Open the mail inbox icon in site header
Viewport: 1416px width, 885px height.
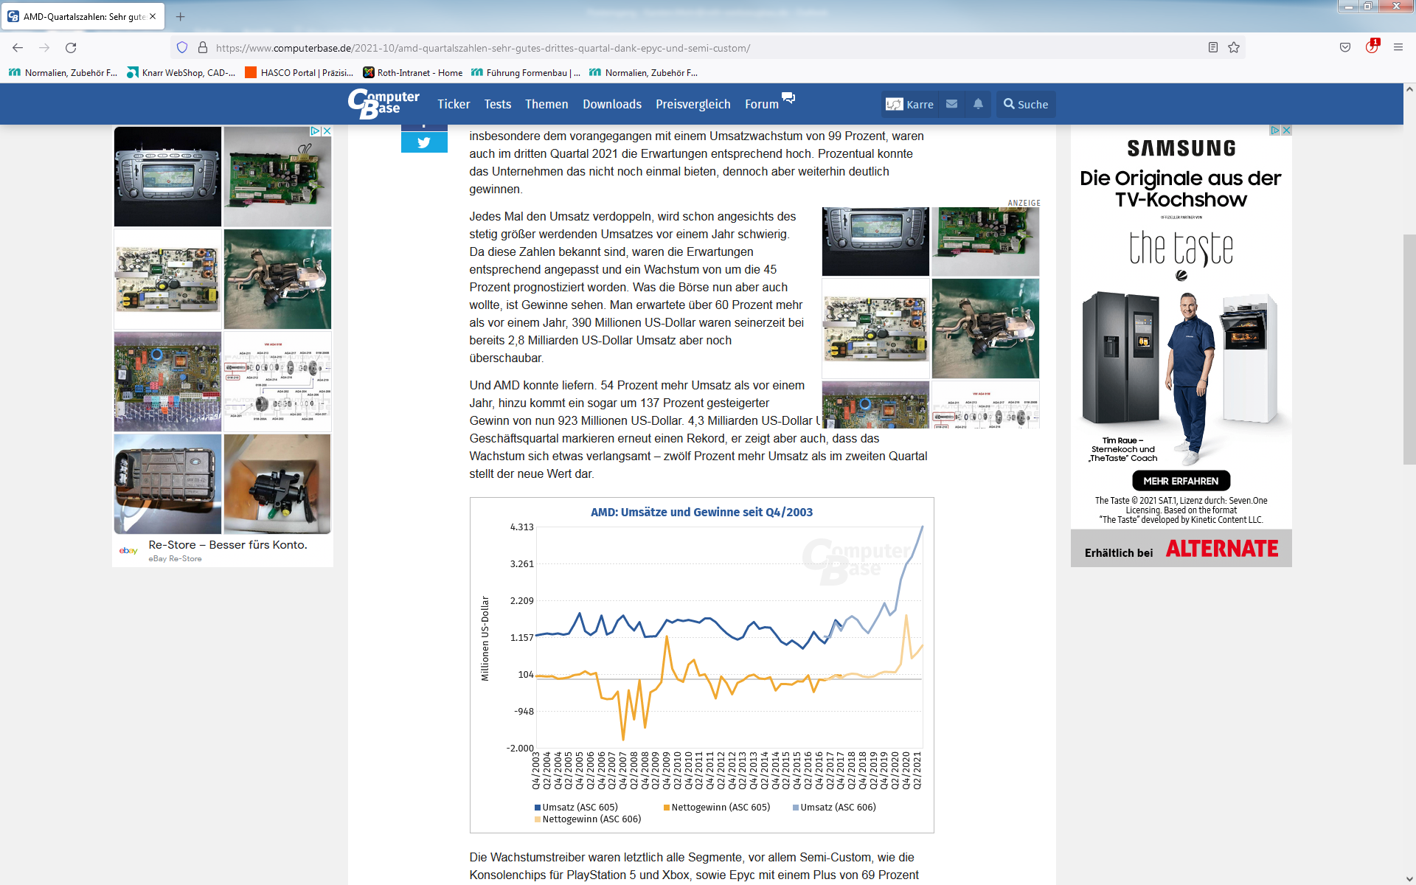click(951, 104)
